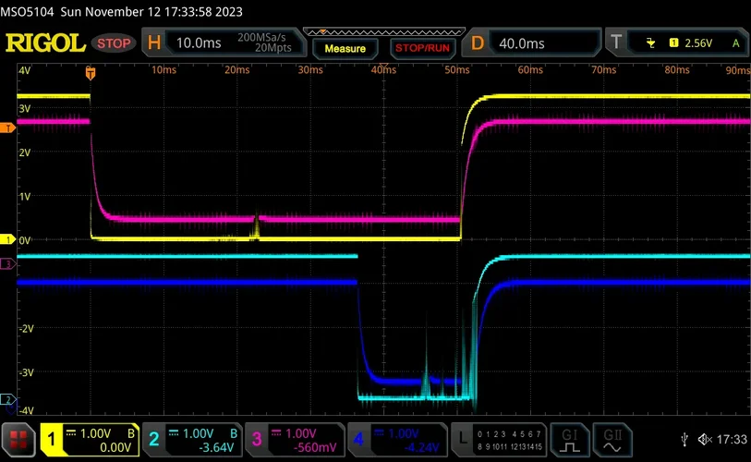The image size is (751, 462).
Task: Click the trigger level marker on left edge
Action: pos(7,128)
